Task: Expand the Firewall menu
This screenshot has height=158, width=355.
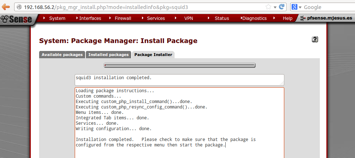Action: [123, 18]
